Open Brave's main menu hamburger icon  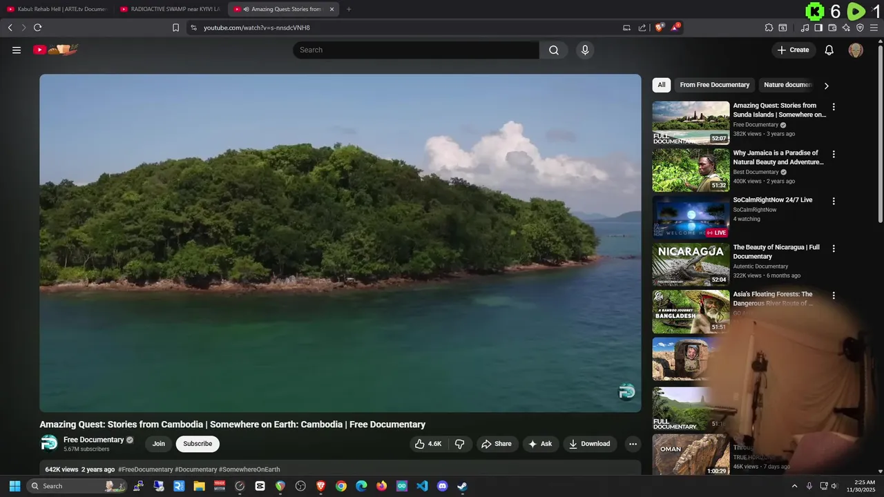[x=874, y=28]
